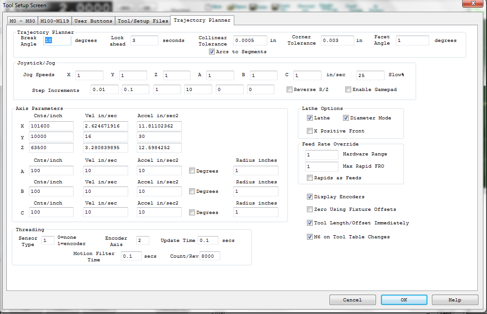Viewport: 487px width, 314px height.
Task: Check X Positive Front
Action: pos(310,131)
